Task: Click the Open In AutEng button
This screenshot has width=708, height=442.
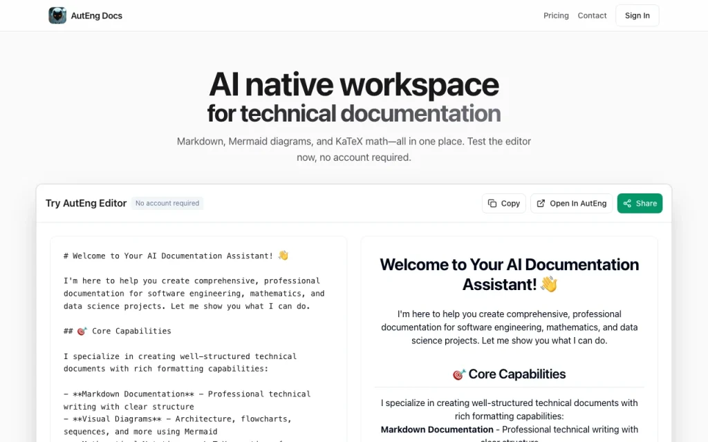Action: [572, 204]
